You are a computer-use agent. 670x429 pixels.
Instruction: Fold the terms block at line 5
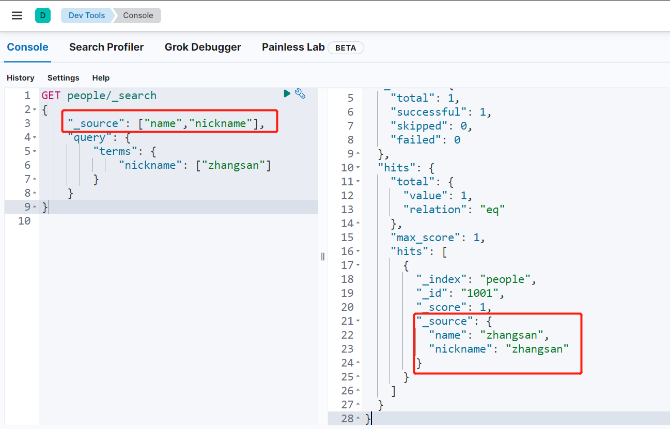point(35,151)
